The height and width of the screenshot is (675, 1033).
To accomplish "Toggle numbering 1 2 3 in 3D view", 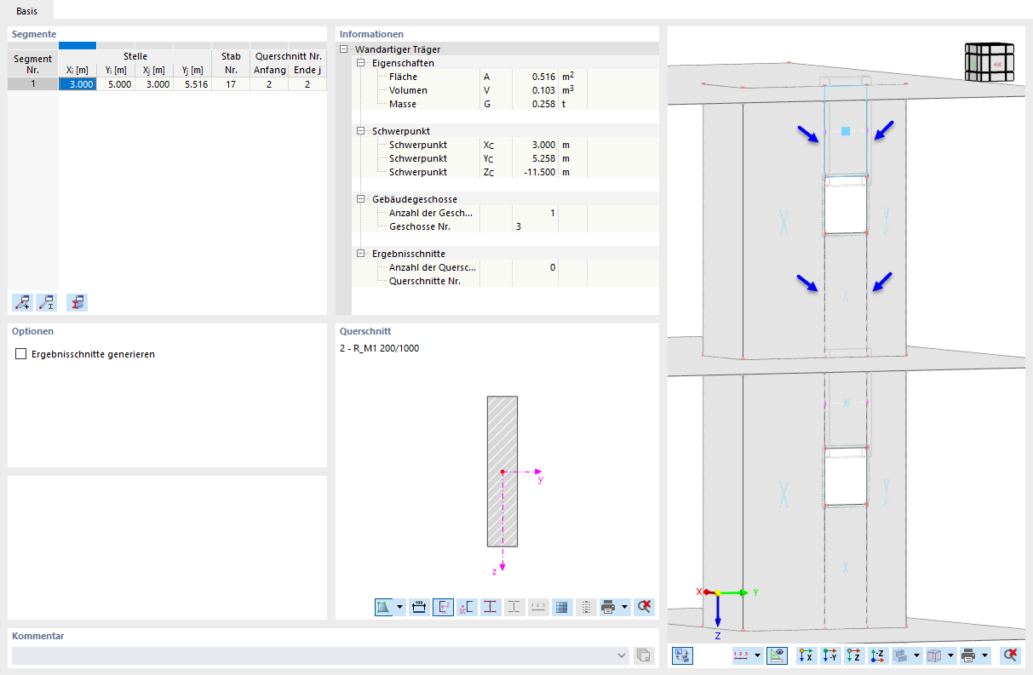I will coord(741,655).
